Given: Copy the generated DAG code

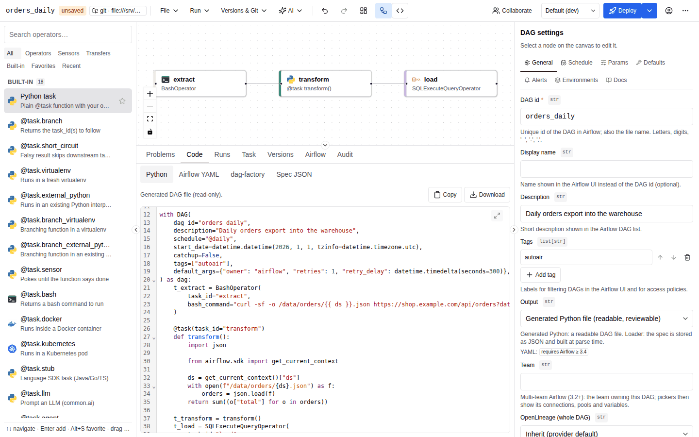Looking at the screenshot, I should (445, 195).
